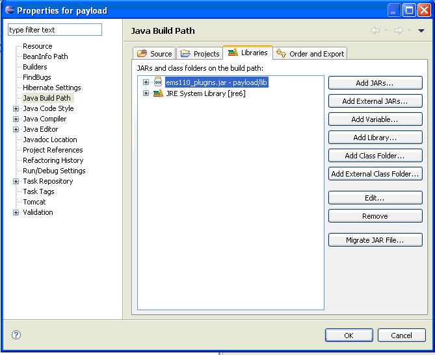Open the back history dropdown arrow
This screenshot has height=355, width=435.
click(386, 30)
